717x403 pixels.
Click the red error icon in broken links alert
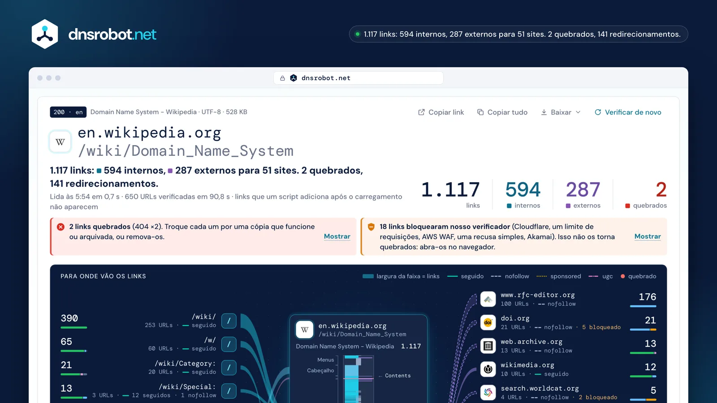pos(60,227)
